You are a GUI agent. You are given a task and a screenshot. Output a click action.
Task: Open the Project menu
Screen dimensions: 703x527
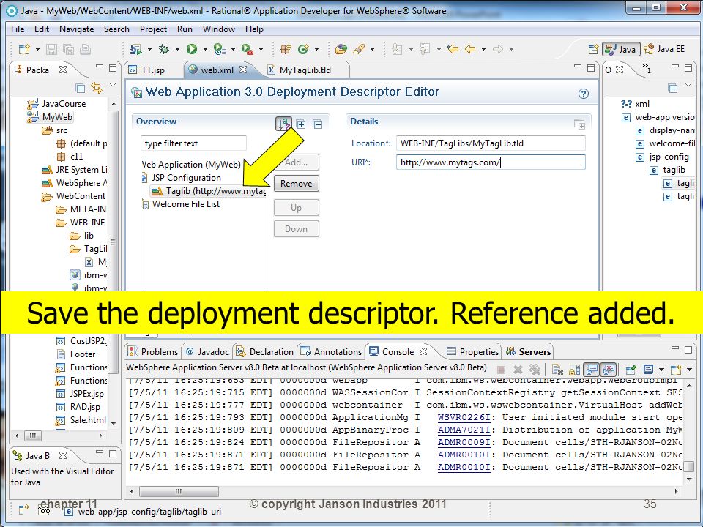tap(153, 29)
